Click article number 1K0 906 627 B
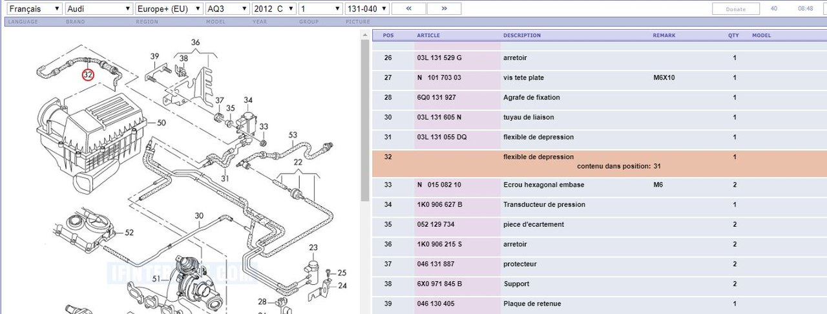827x314 pixels. coord(439,205)
